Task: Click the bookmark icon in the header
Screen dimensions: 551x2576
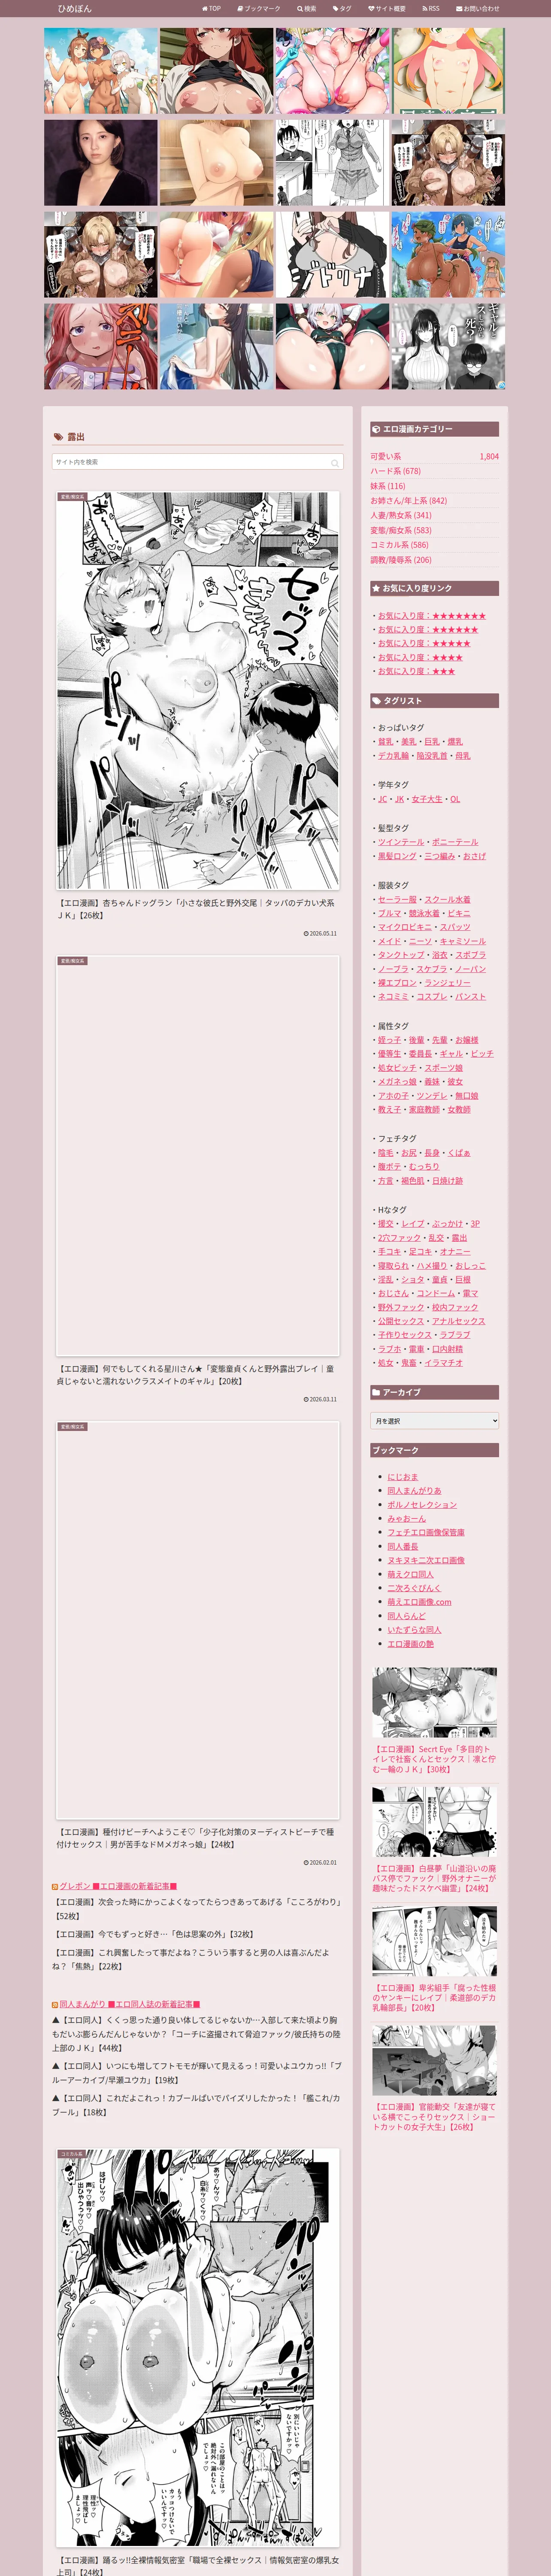Action: (240, 8)
